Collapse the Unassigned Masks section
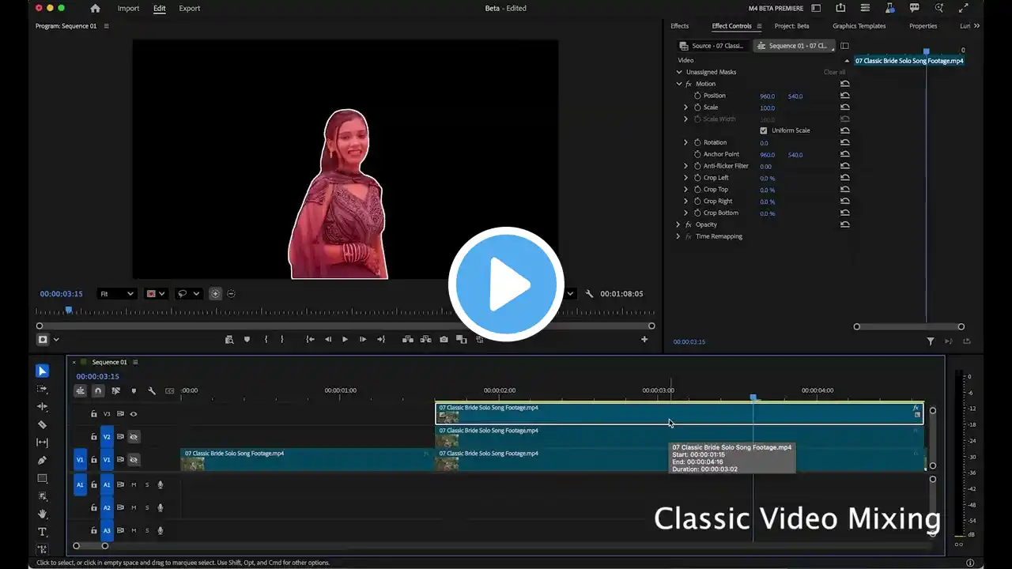1012x569 pixels. (679, 72)
